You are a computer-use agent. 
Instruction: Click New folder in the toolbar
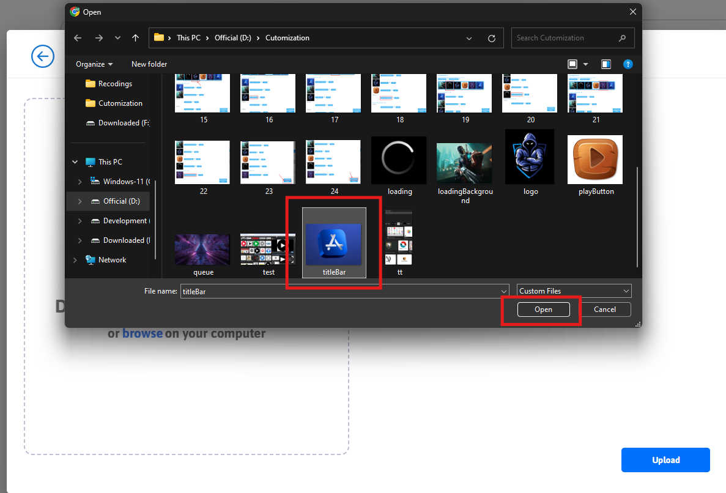point(149,64)
